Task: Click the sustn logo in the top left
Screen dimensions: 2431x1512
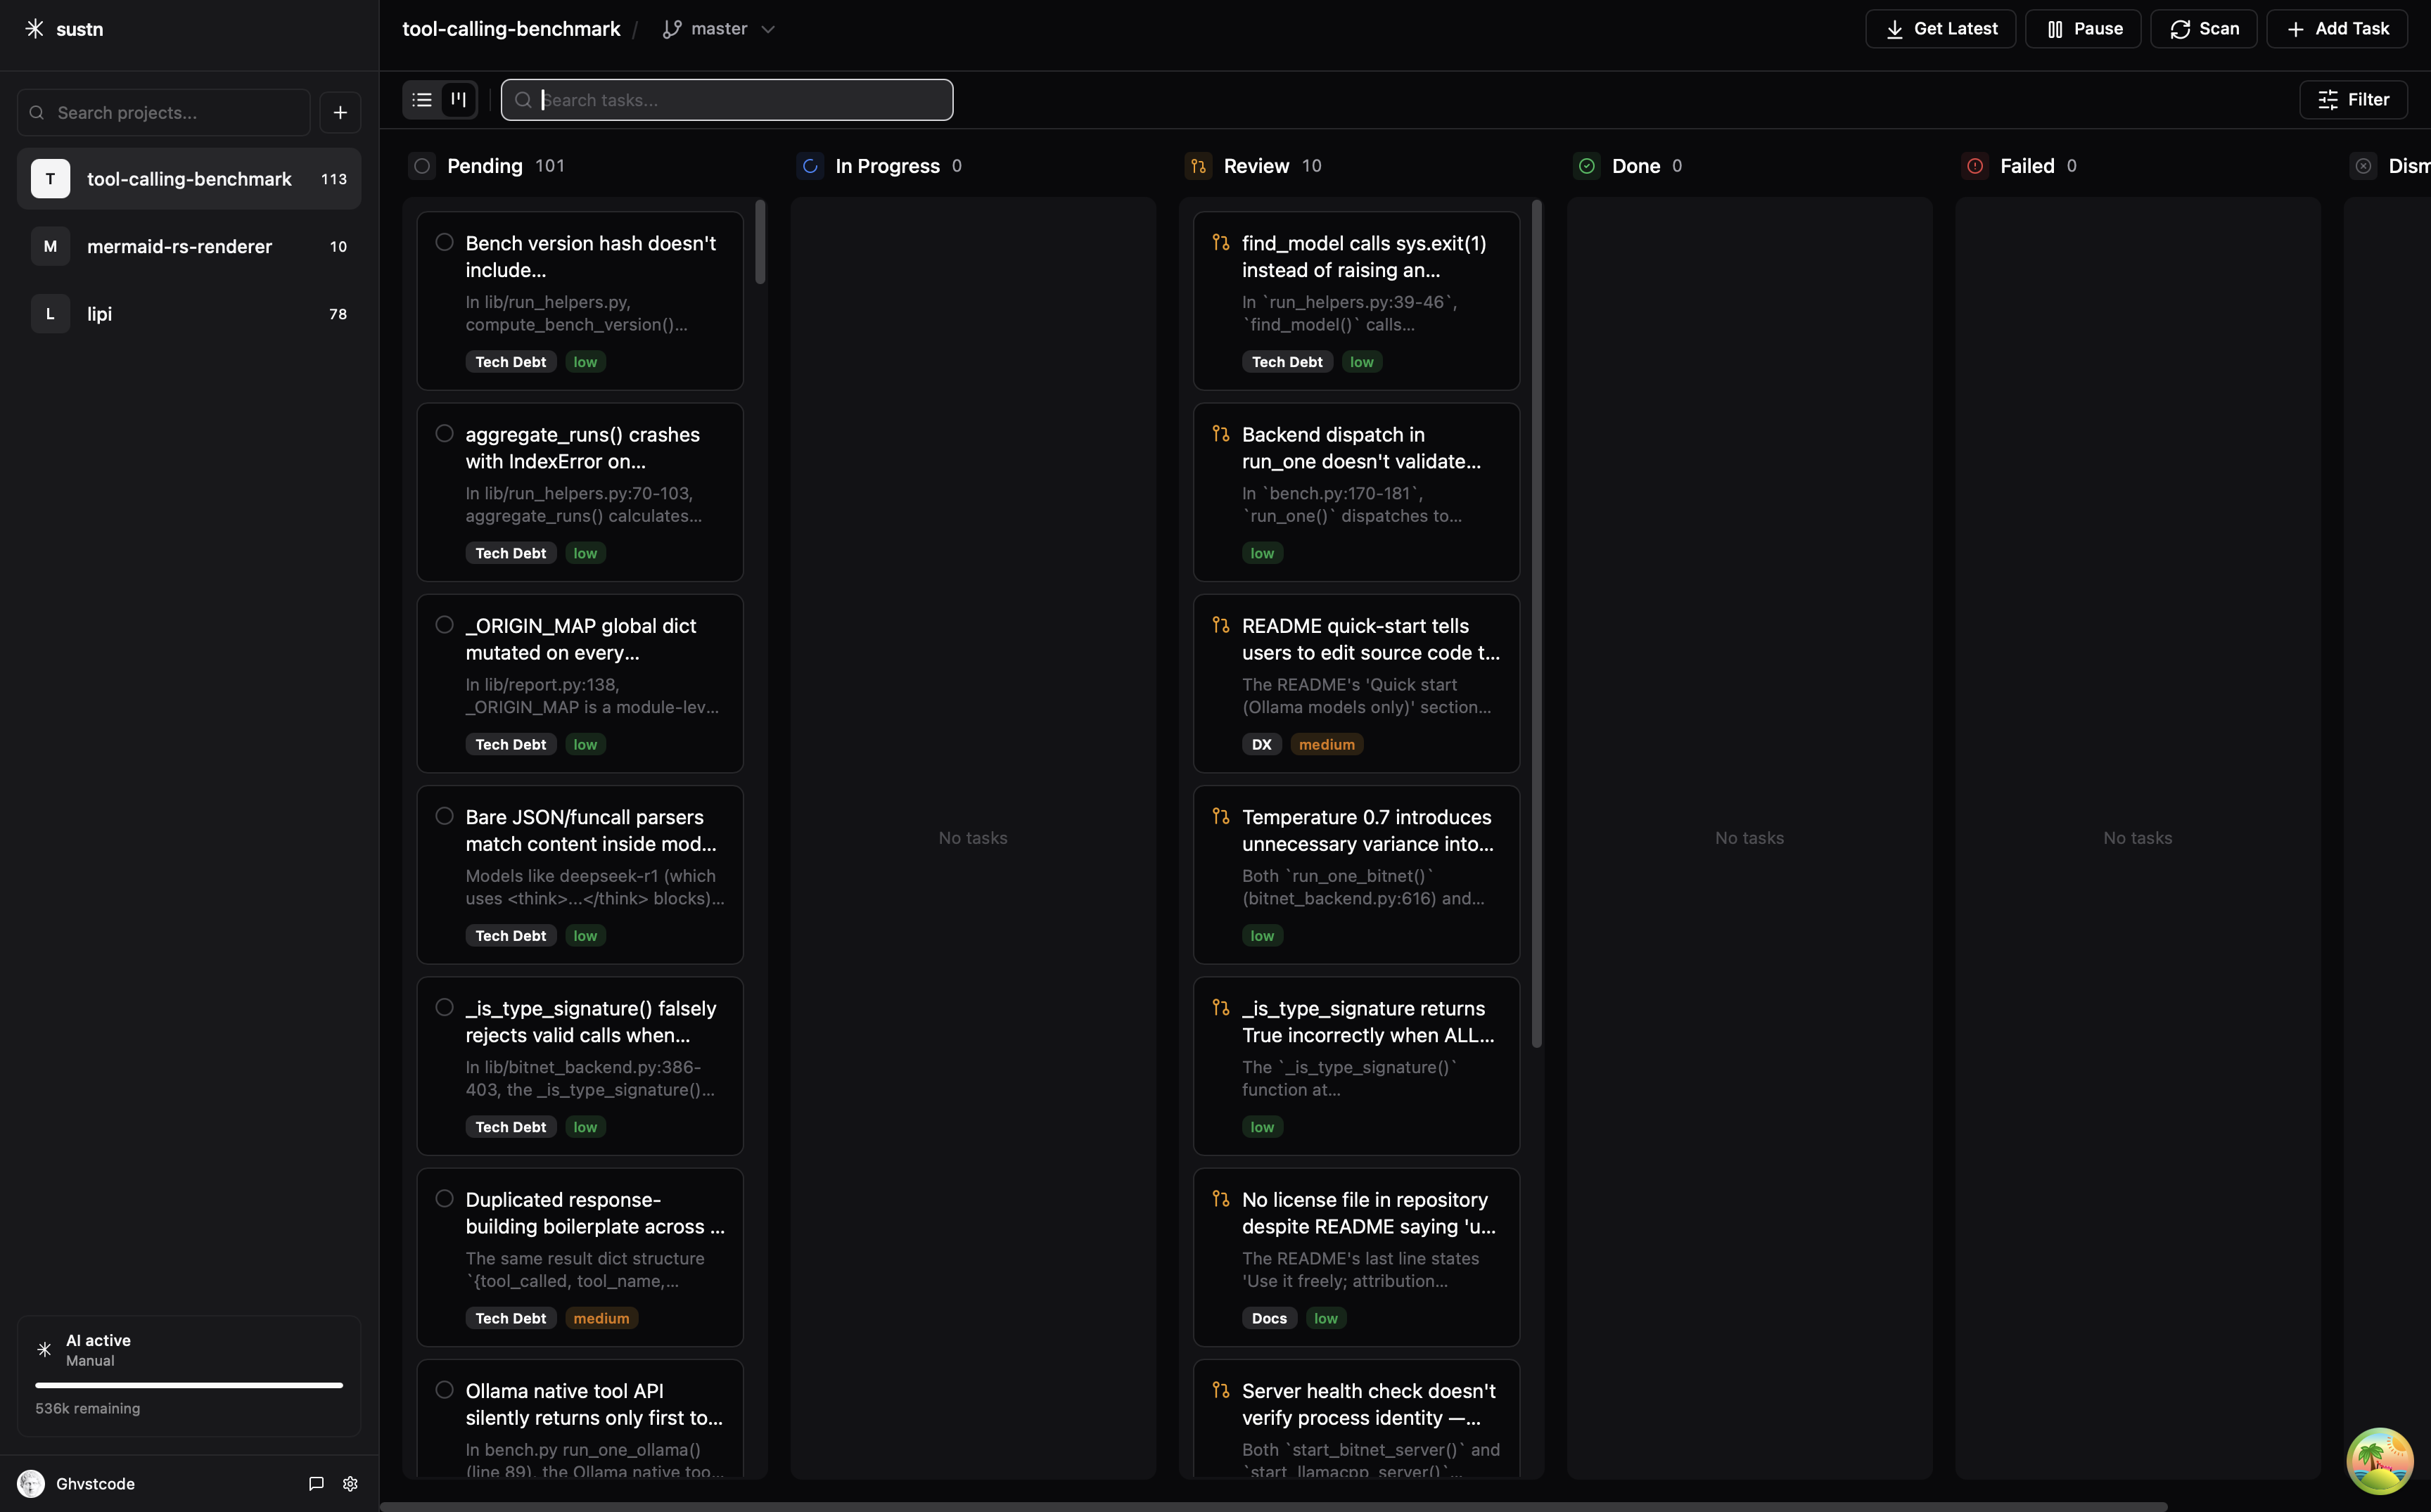Action: pyautogui.click(x=65, y=28)
